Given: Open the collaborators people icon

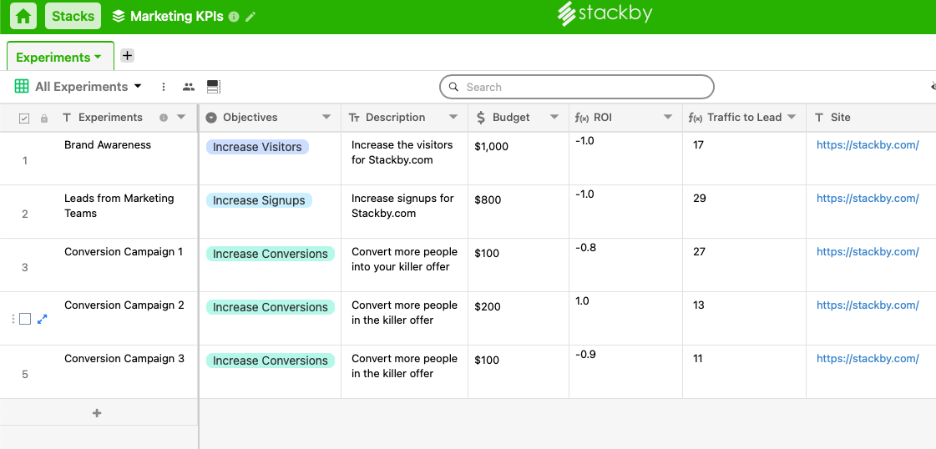Looking at the screenshot, I should click(x=189, y=87).
